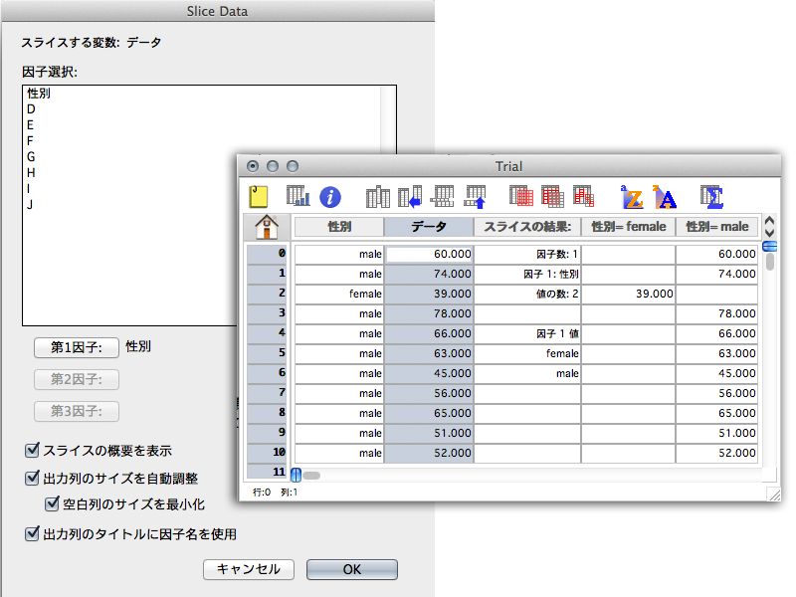Click the middle red grid table icon
Screen dimensions: 796x597
tap(553, 196)
